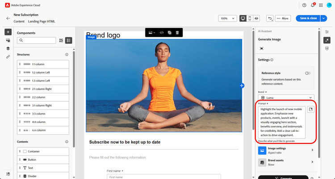Select the n:n column structure

coord(43,130)
